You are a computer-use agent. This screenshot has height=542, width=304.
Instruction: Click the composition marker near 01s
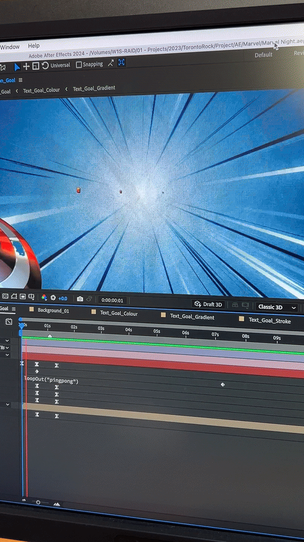click(x=50, y=336)
